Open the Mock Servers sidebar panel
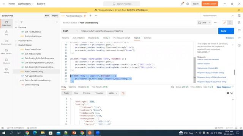This screenshot has height=136, width=243. click(x=6, y=52)
